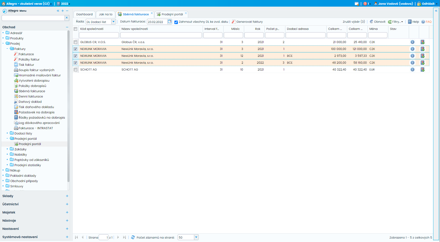
Task: Click document action icon in SCHOTT AG row
Action: click(423, 69)
